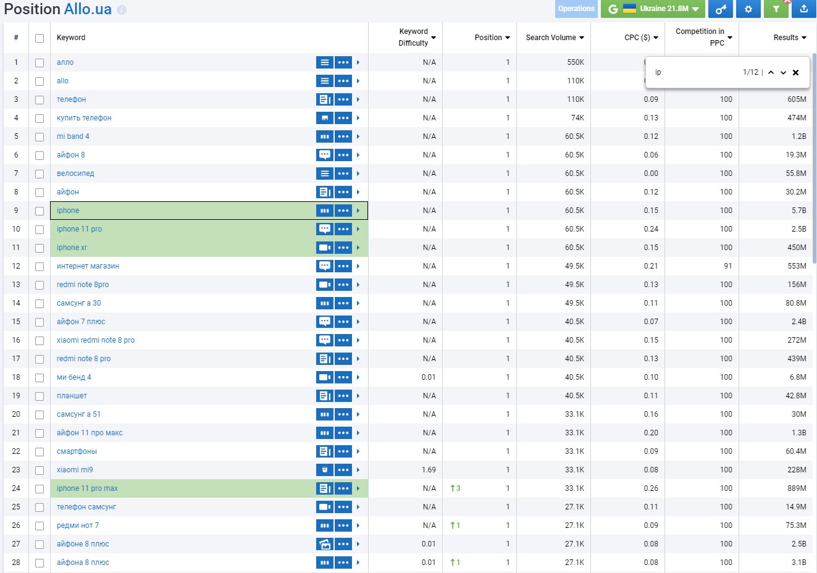Open Results column sort dropdown
The height and width of the screenshot is (573, 817).
tap(804, 38)
